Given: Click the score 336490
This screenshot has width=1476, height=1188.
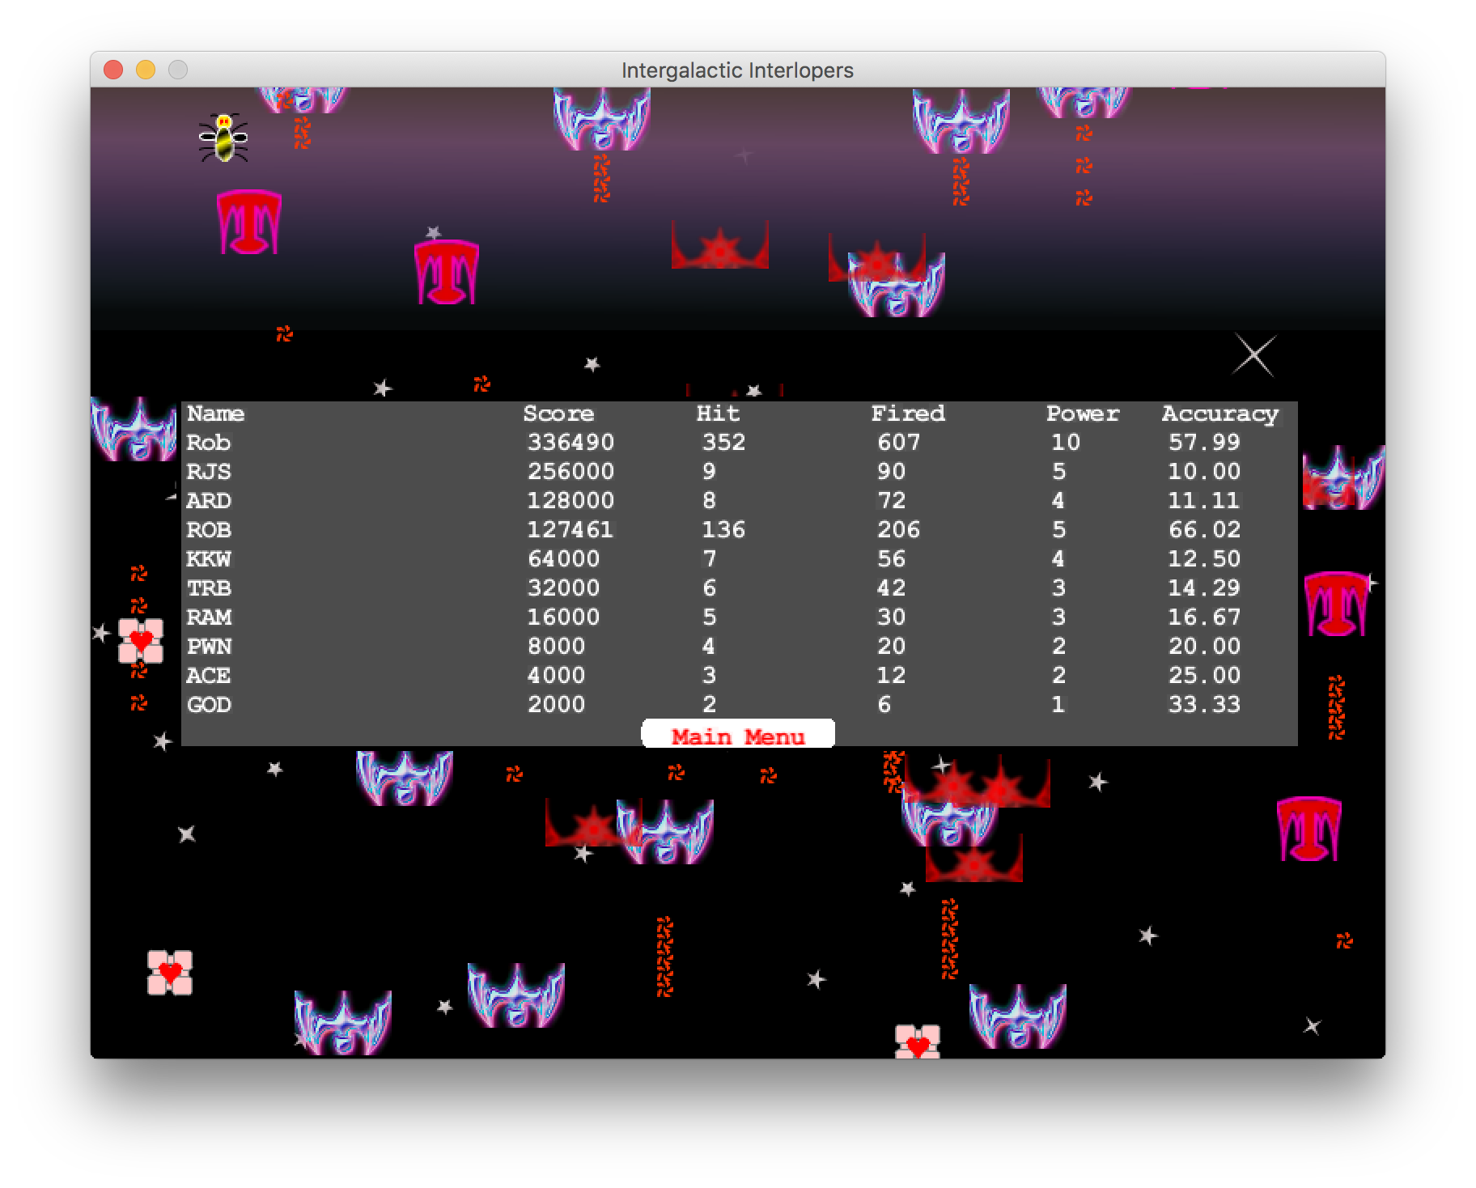Looking at the screenshot, I should pos(570,443).
